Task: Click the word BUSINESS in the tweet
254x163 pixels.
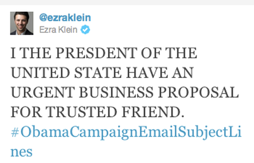Action: pyautogui.click(x=116, y=92)
